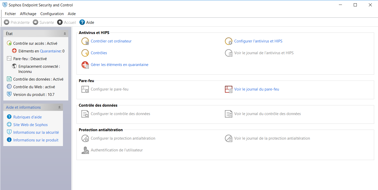This screenshot has height=190, width=378.
Task: Click Voir le journal de l'antivirus et HIPS
Action: pyautogui.click(x=264, y=53)
